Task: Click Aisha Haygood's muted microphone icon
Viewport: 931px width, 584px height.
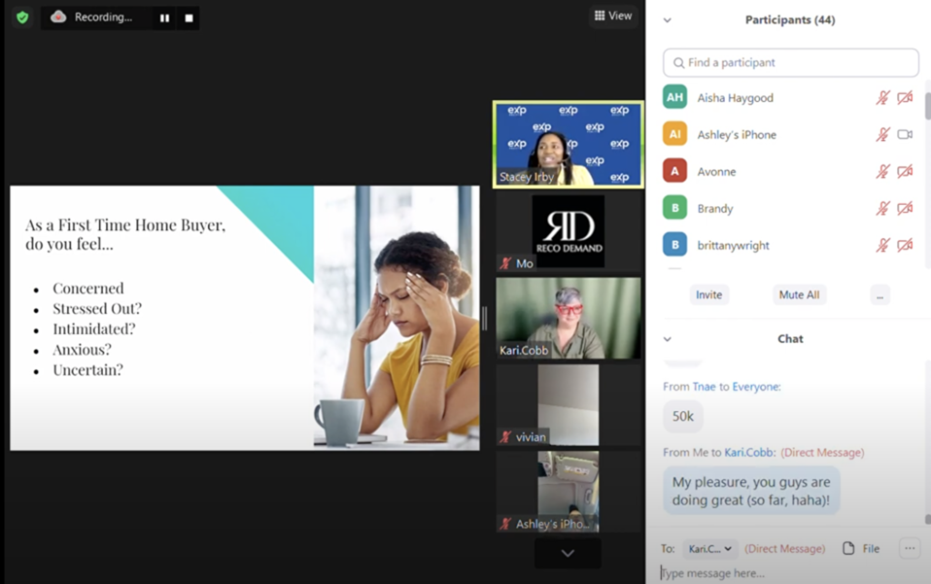Action: pos(882,98)
